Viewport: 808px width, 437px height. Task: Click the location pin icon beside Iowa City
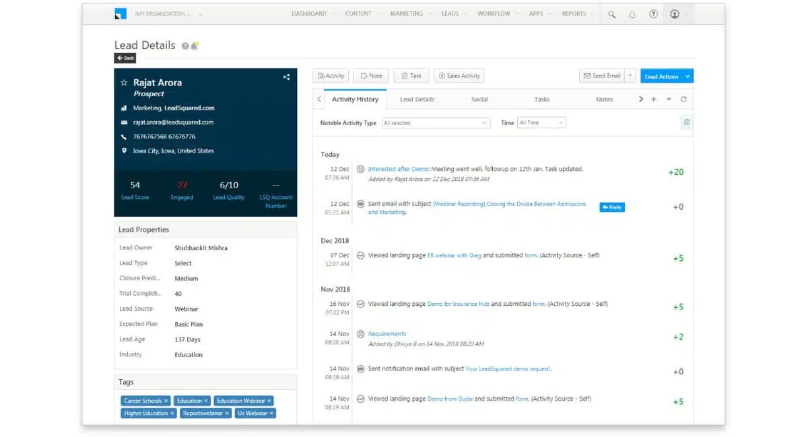[x=124, y=151]
